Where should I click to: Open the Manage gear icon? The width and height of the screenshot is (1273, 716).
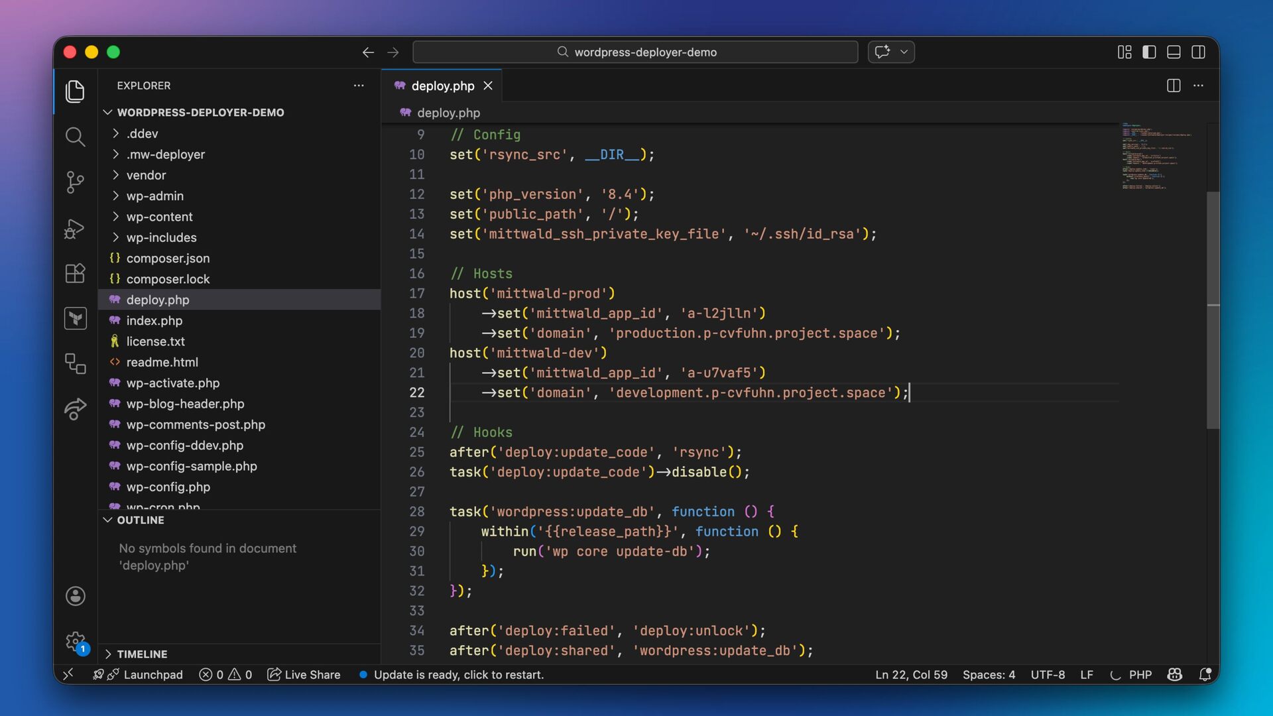pyautogui.click(x=75, y=641)
